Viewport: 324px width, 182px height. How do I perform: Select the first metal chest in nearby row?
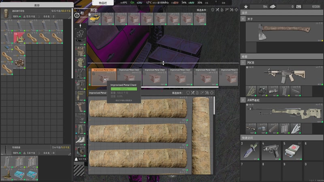point(108,19)
